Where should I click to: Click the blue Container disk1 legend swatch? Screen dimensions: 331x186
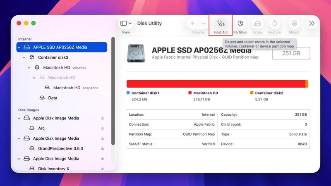[128, 93]
